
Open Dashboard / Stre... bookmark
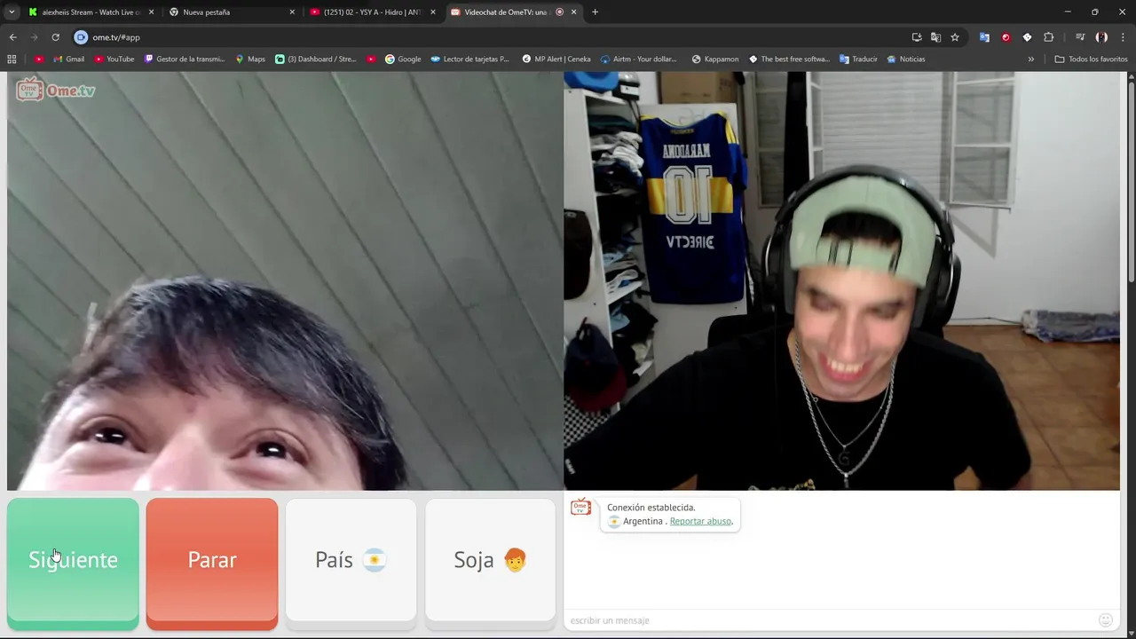[x=315, y=59]
